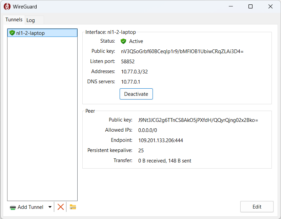The image size is (281, 219).
Task: Click the interface public key value
Action: tap(182, 51)
